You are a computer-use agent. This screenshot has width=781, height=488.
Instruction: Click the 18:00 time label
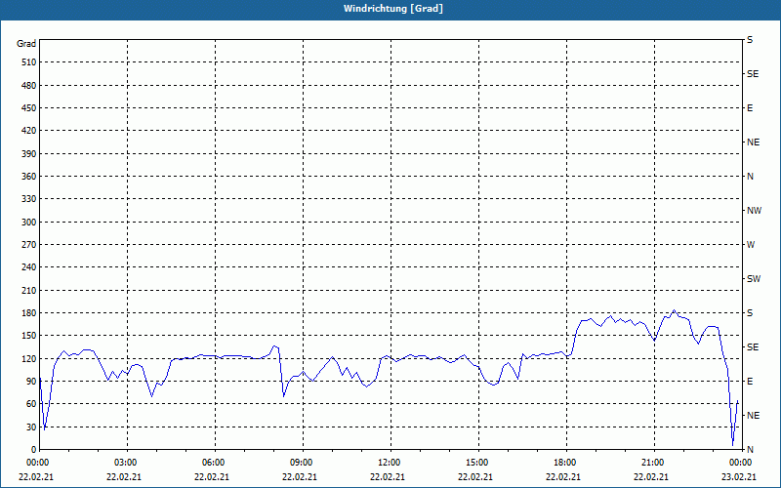pos(567,463)
